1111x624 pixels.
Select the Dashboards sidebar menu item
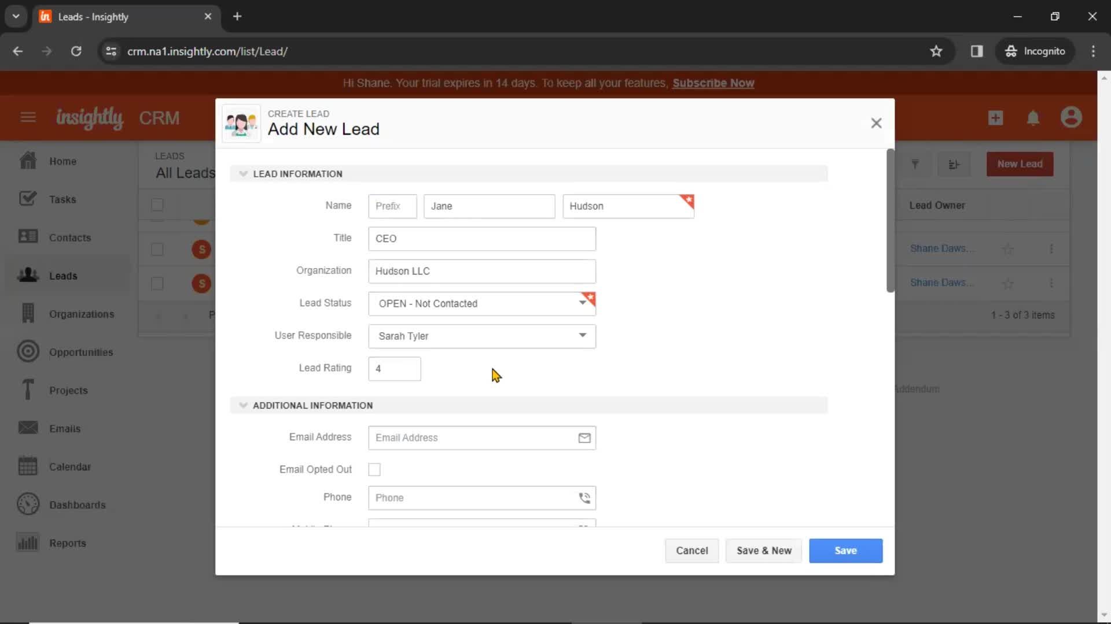point(77,504)
